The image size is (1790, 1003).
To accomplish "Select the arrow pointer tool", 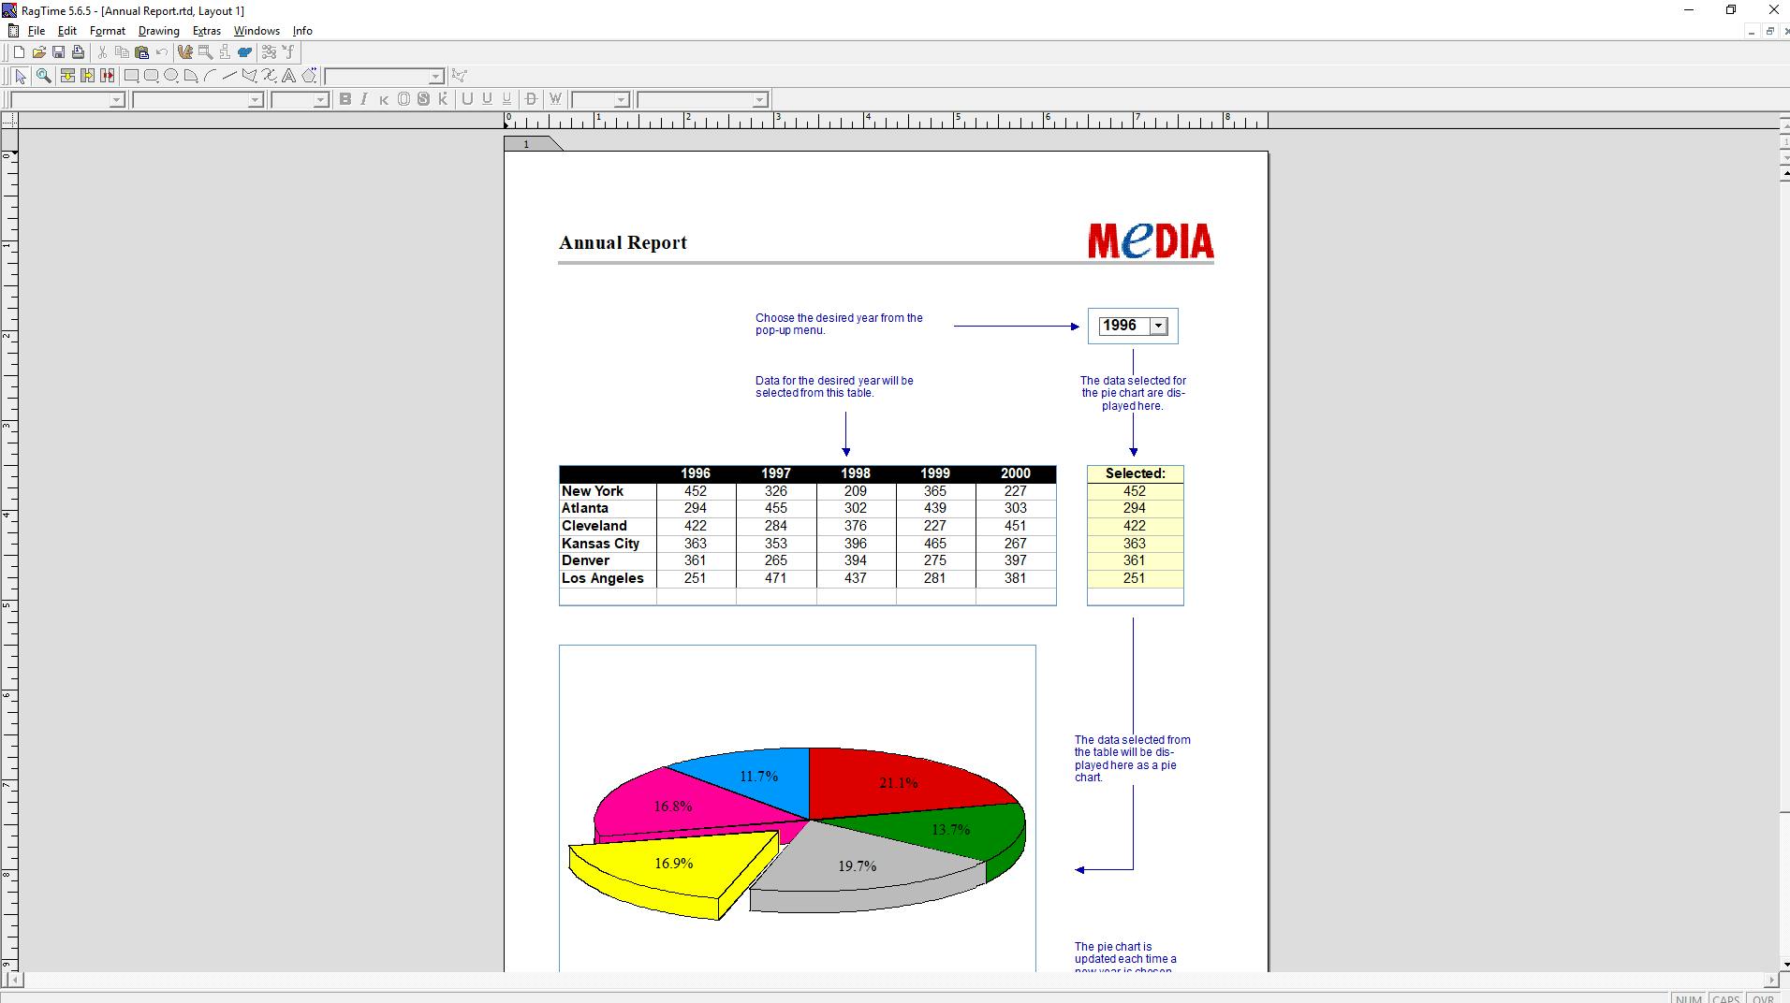I will coord(21,76).
